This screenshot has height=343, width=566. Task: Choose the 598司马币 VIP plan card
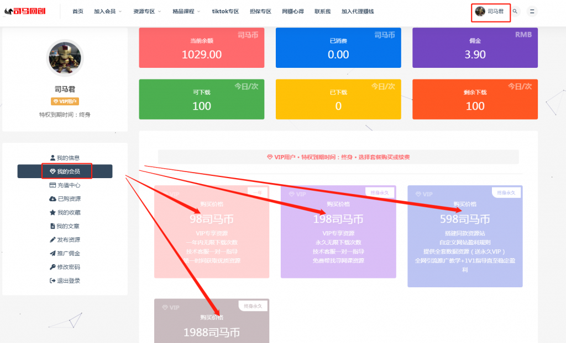click(x=465, y=236)
